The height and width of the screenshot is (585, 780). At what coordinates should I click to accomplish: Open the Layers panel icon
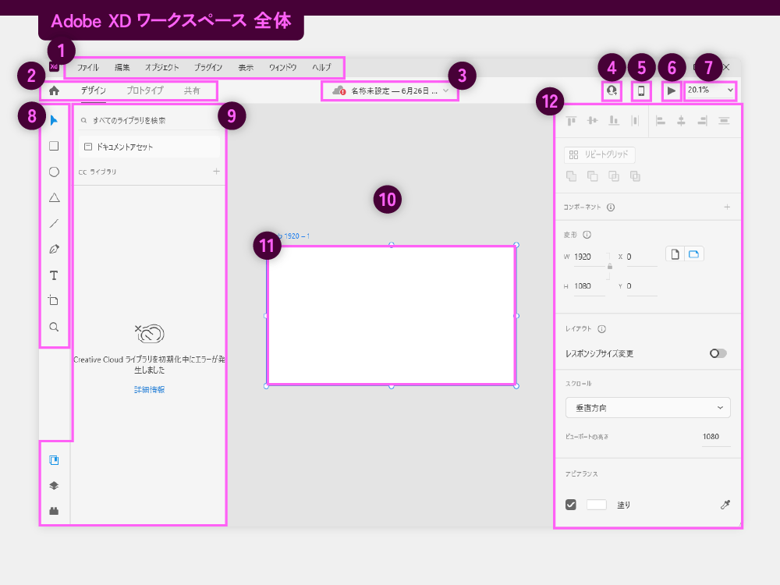(55, 485)
